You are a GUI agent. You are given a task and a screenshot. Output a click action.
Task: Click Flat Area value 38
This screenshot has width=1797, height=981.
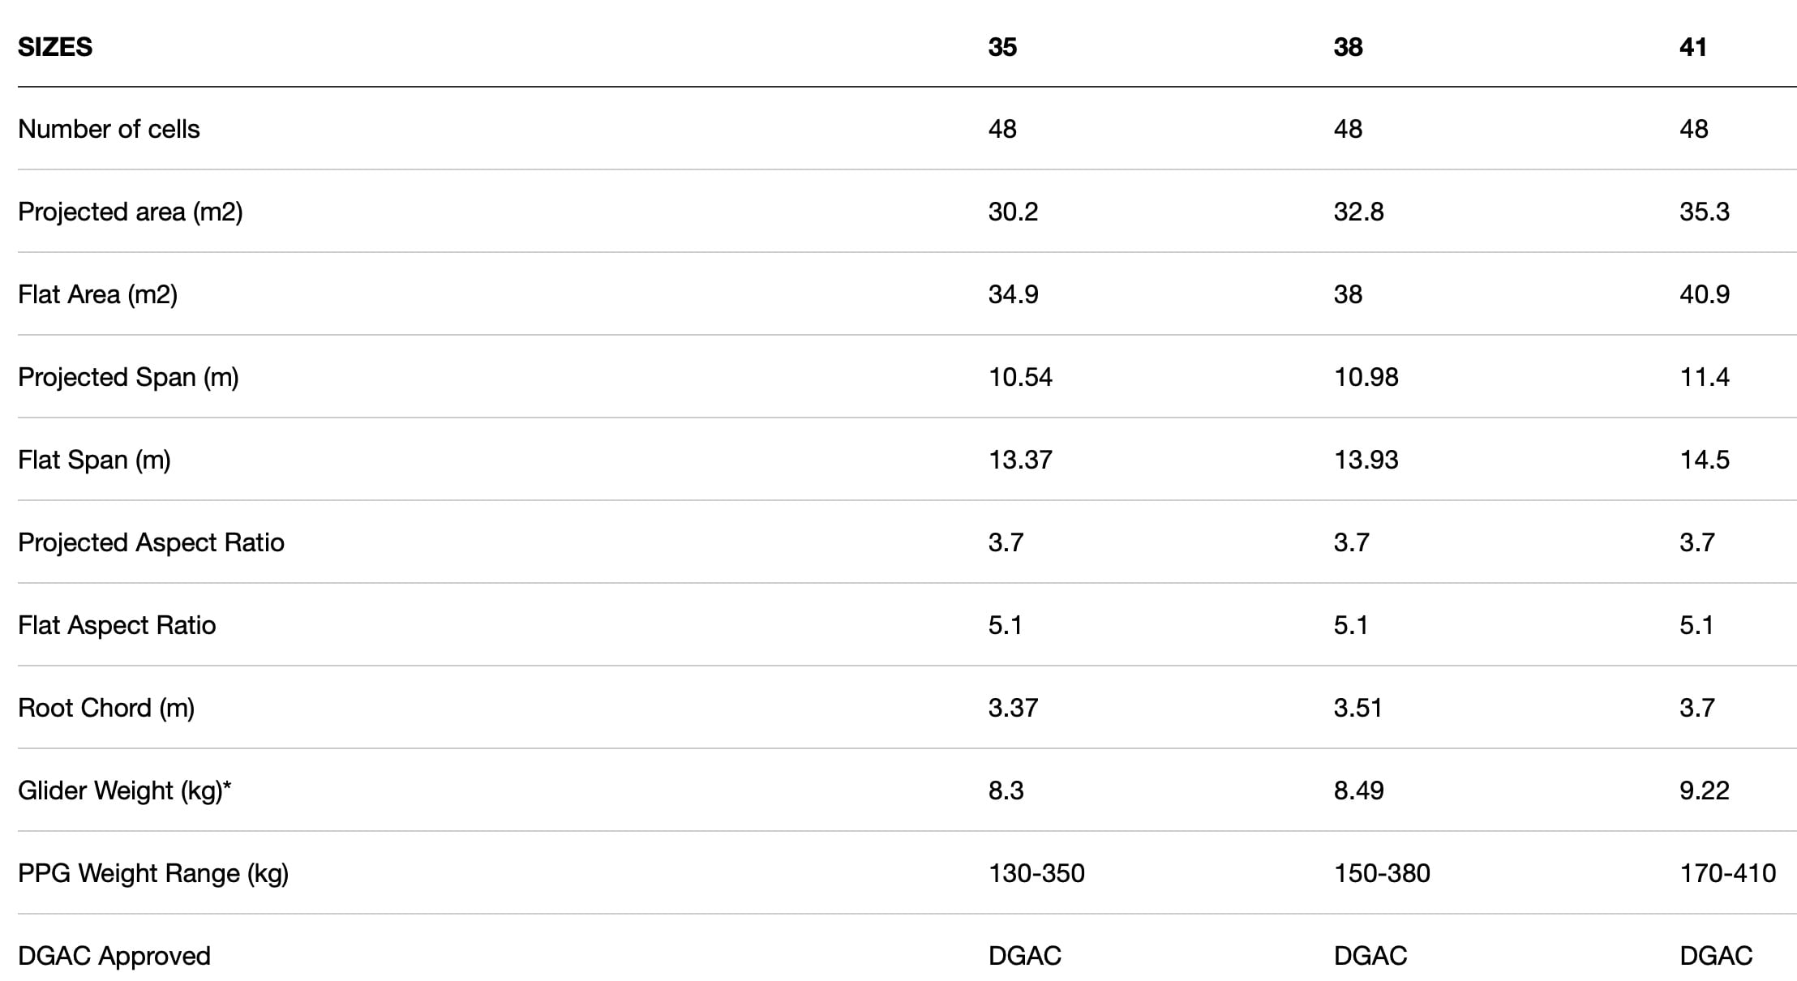[x=1348, y=294]
